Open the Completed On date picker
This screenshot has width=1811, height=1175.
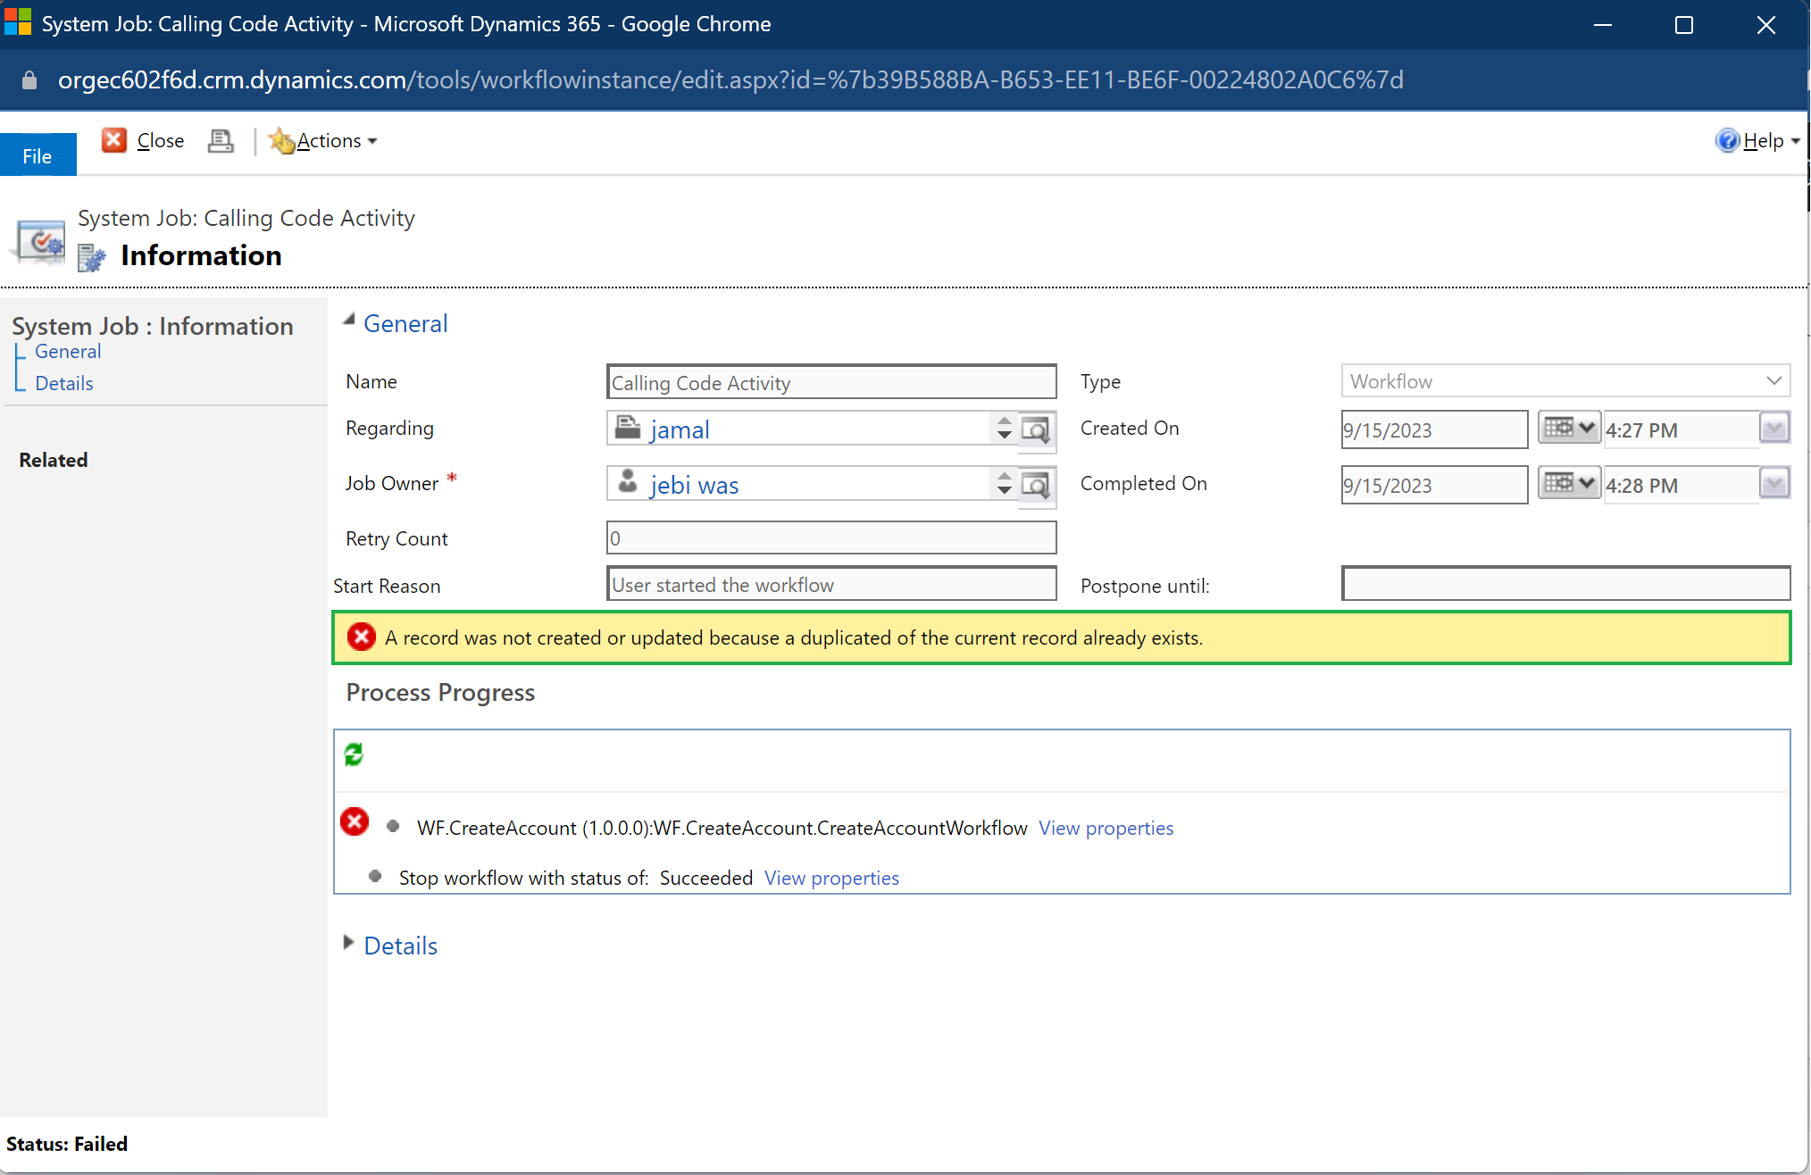point(1568,483)
